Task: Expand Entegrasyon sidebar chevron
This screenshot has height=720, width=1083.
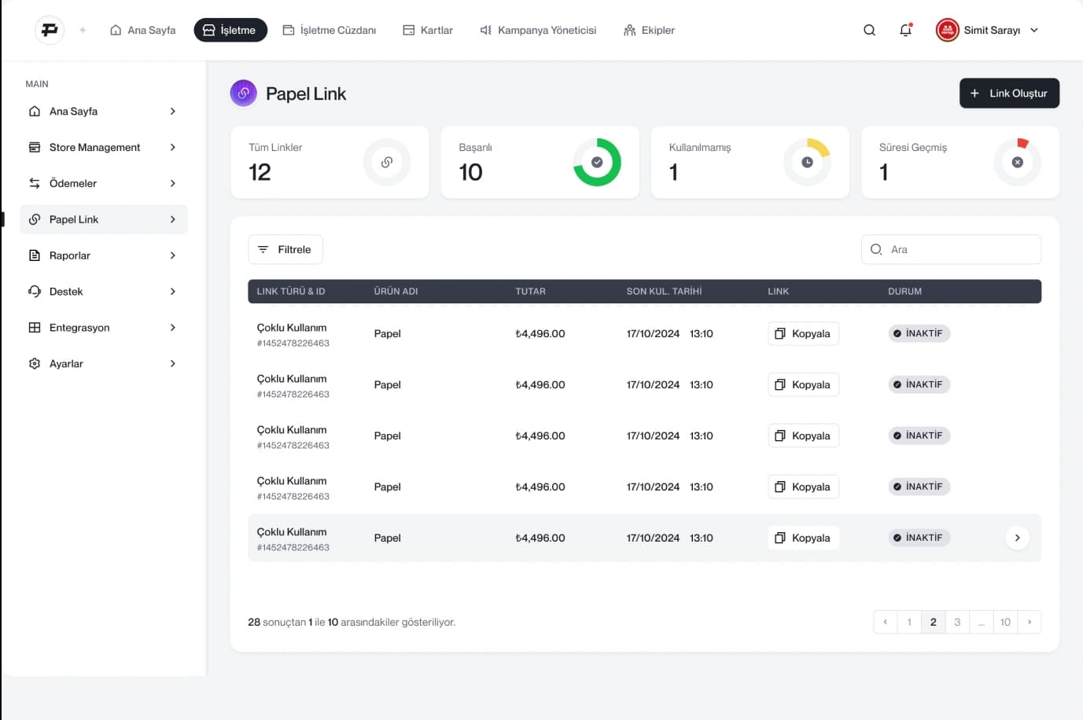Action: click(173, 327)
